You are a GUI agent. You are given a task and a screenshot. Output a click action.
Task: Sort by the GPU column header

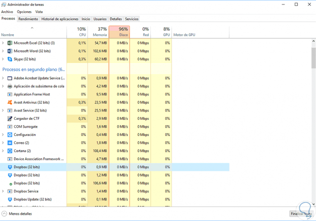(161, 32)
